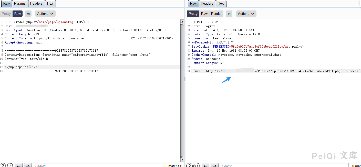Click the Cache-Control header line
361x167 pixels.
coord(236,55)
